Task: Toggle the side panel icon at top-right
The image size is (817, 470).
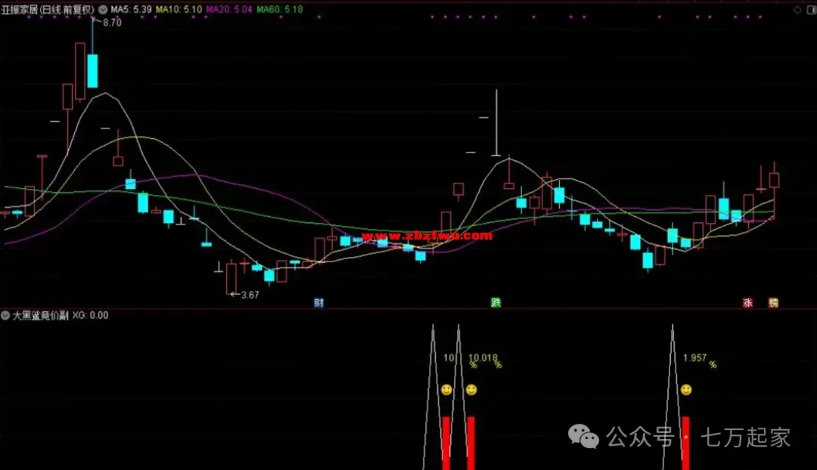Action: pos(811,10)
